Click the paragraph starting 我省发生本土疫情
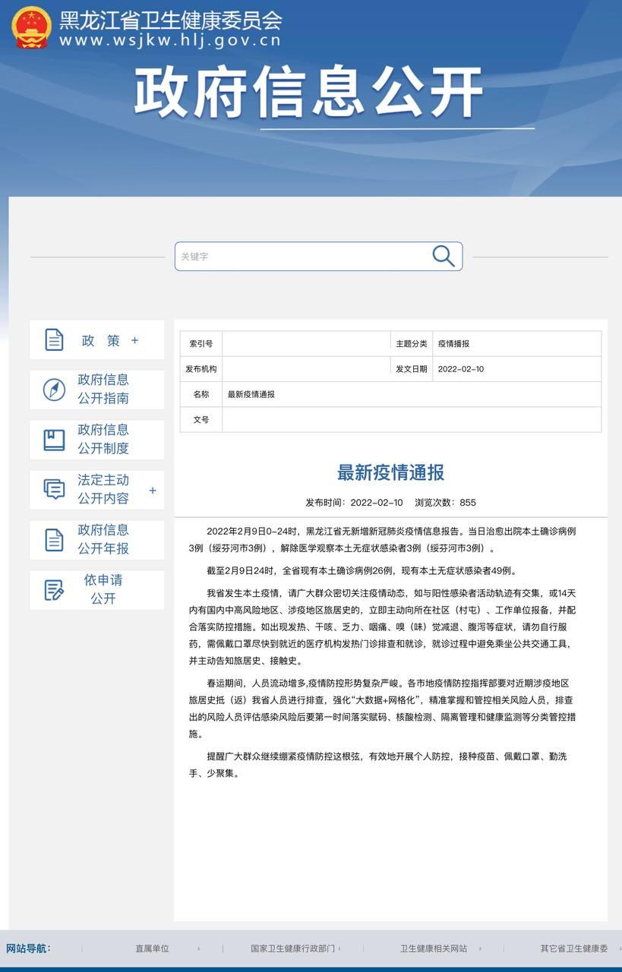This screenshot has height=972, width=622. (x=383, y=628)
